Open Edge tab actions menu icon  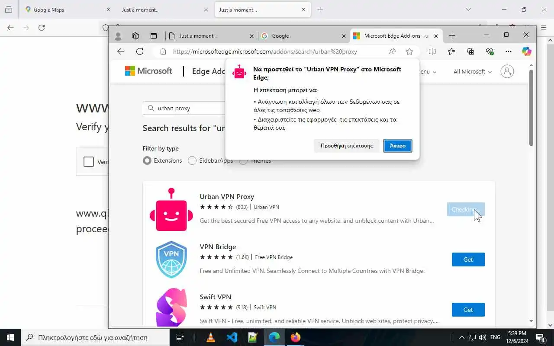154,36
